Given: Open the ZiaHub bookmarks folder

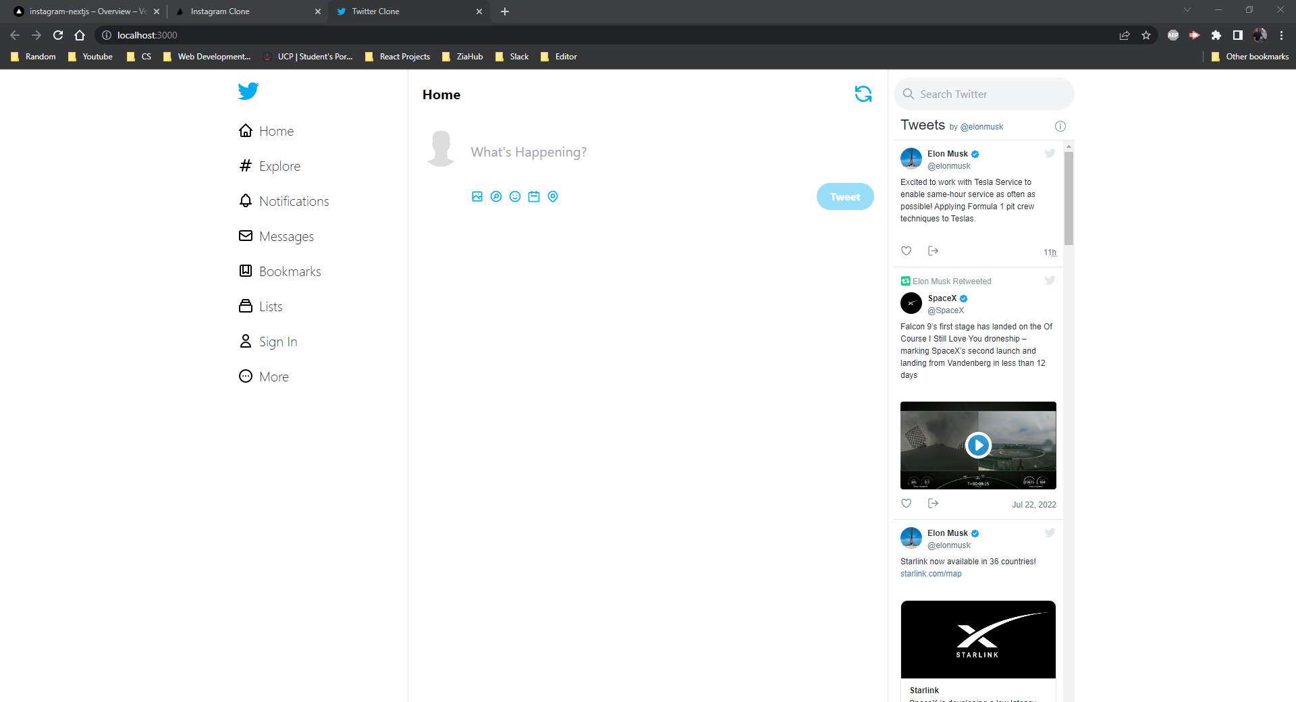Looking at the screenshot, I should click(463, 57).
